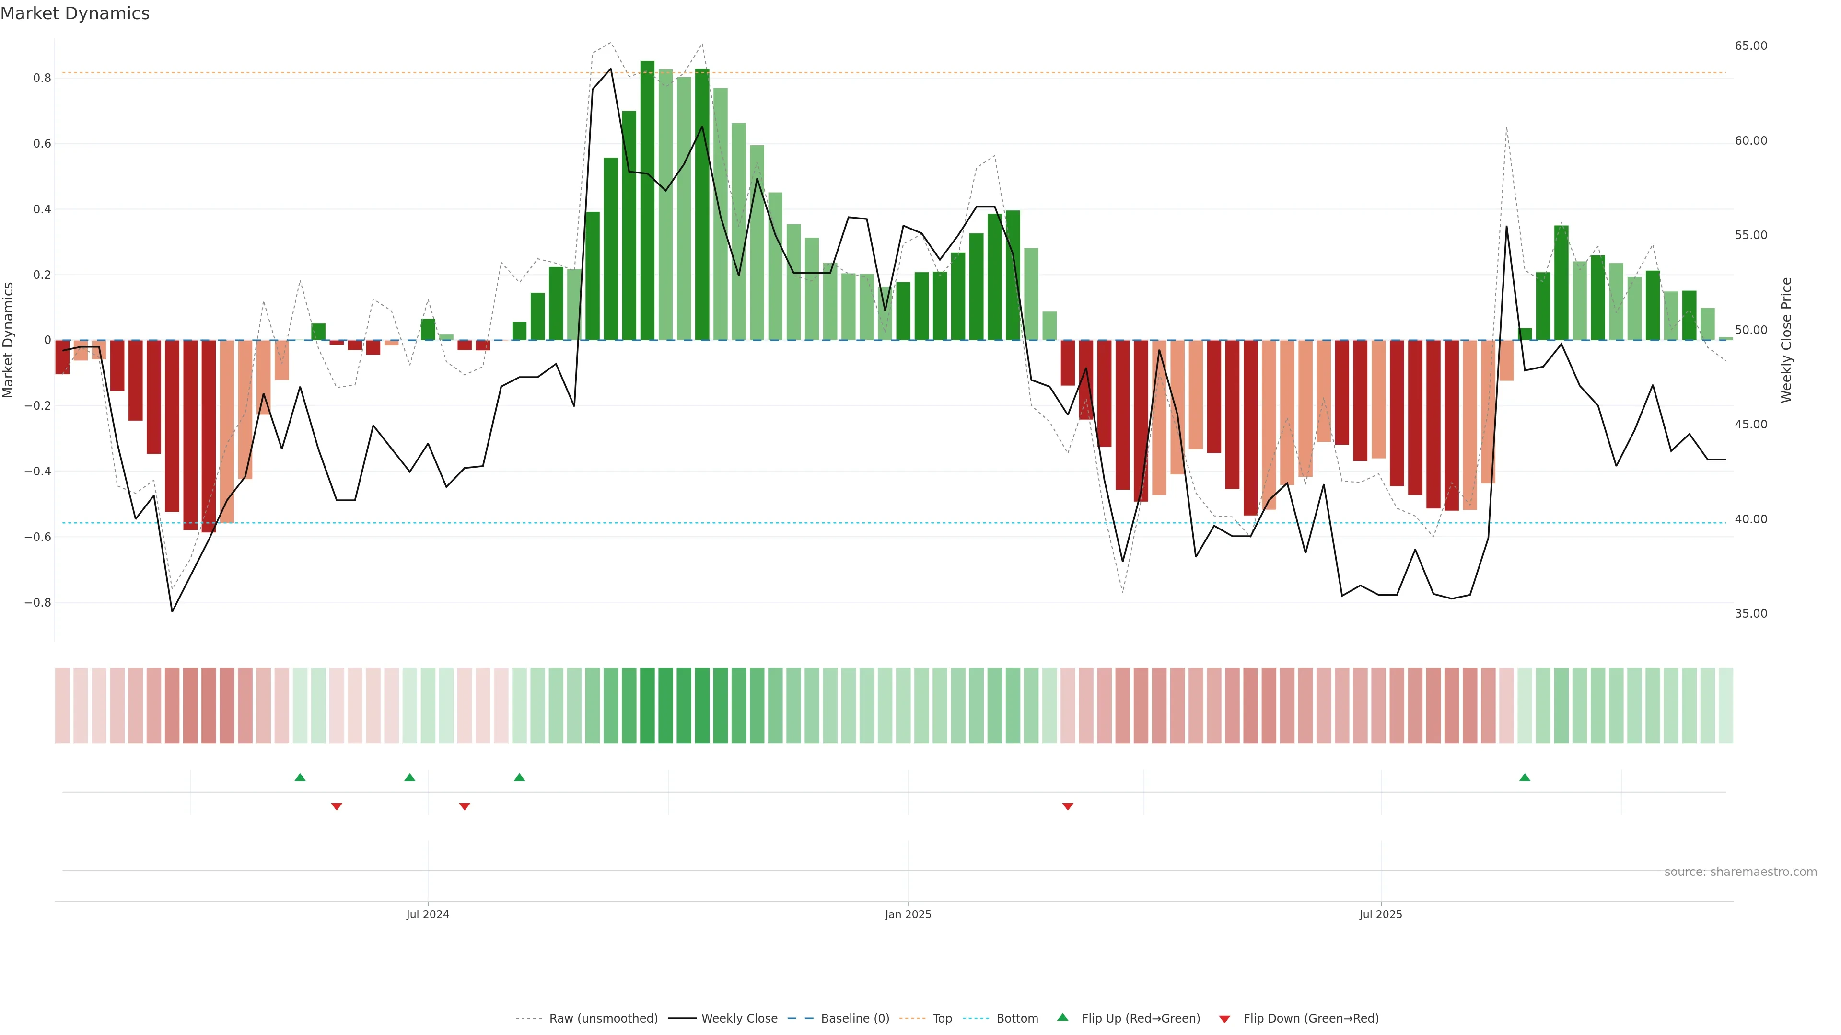Click the third green flip-up marker from left
1841x1035 pixels.
520,777
